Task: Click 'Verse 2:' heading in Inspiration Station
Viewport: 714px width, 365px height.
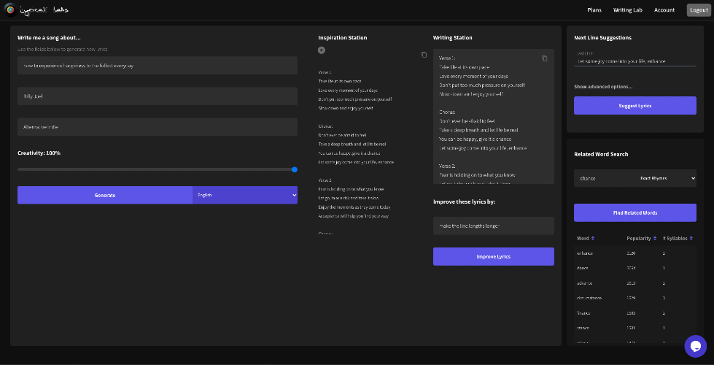Action: click(x=325, y=180)
